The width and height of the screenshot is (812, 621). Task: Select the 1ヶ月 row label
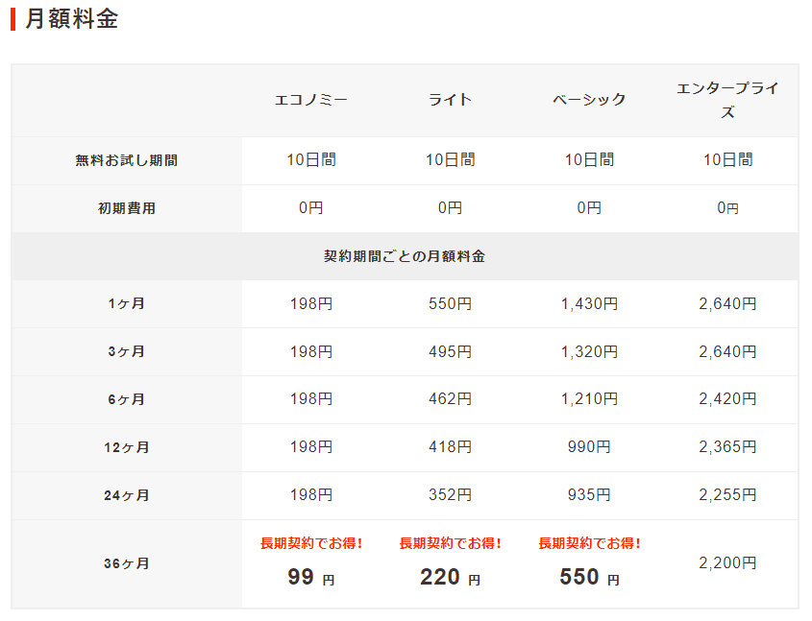tap(127, 304)
